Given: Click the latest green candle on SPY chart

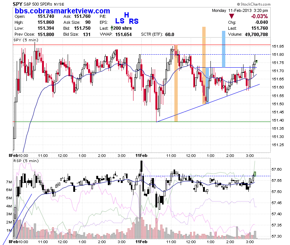Looking at the screenshot, I should point(257,62).
